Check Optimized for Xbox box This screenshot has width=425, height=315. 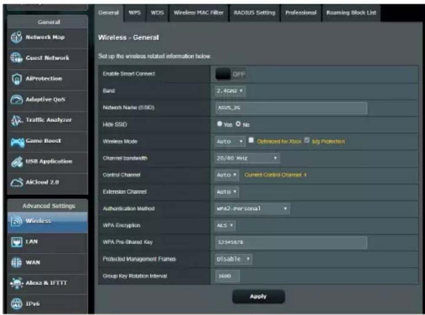click(x=251, y=140)
